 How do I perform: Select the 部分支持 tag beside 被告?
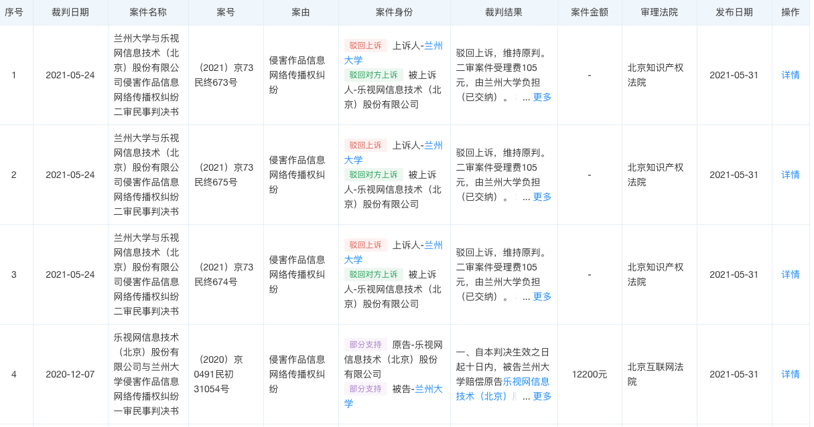pos(366,389)
